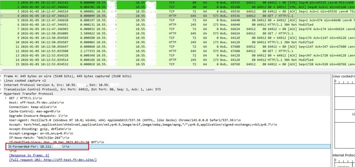
Task: Select packet 2 with SYN, ACK flags
Action: (x=177, y=7)
